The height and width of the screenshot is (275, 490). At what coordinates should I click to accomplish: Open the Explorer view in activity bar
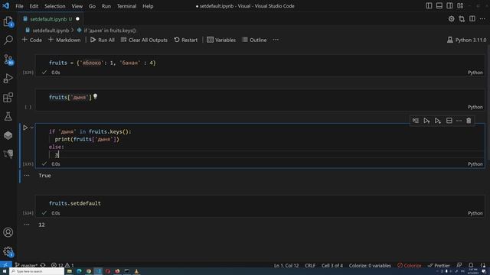8,21
